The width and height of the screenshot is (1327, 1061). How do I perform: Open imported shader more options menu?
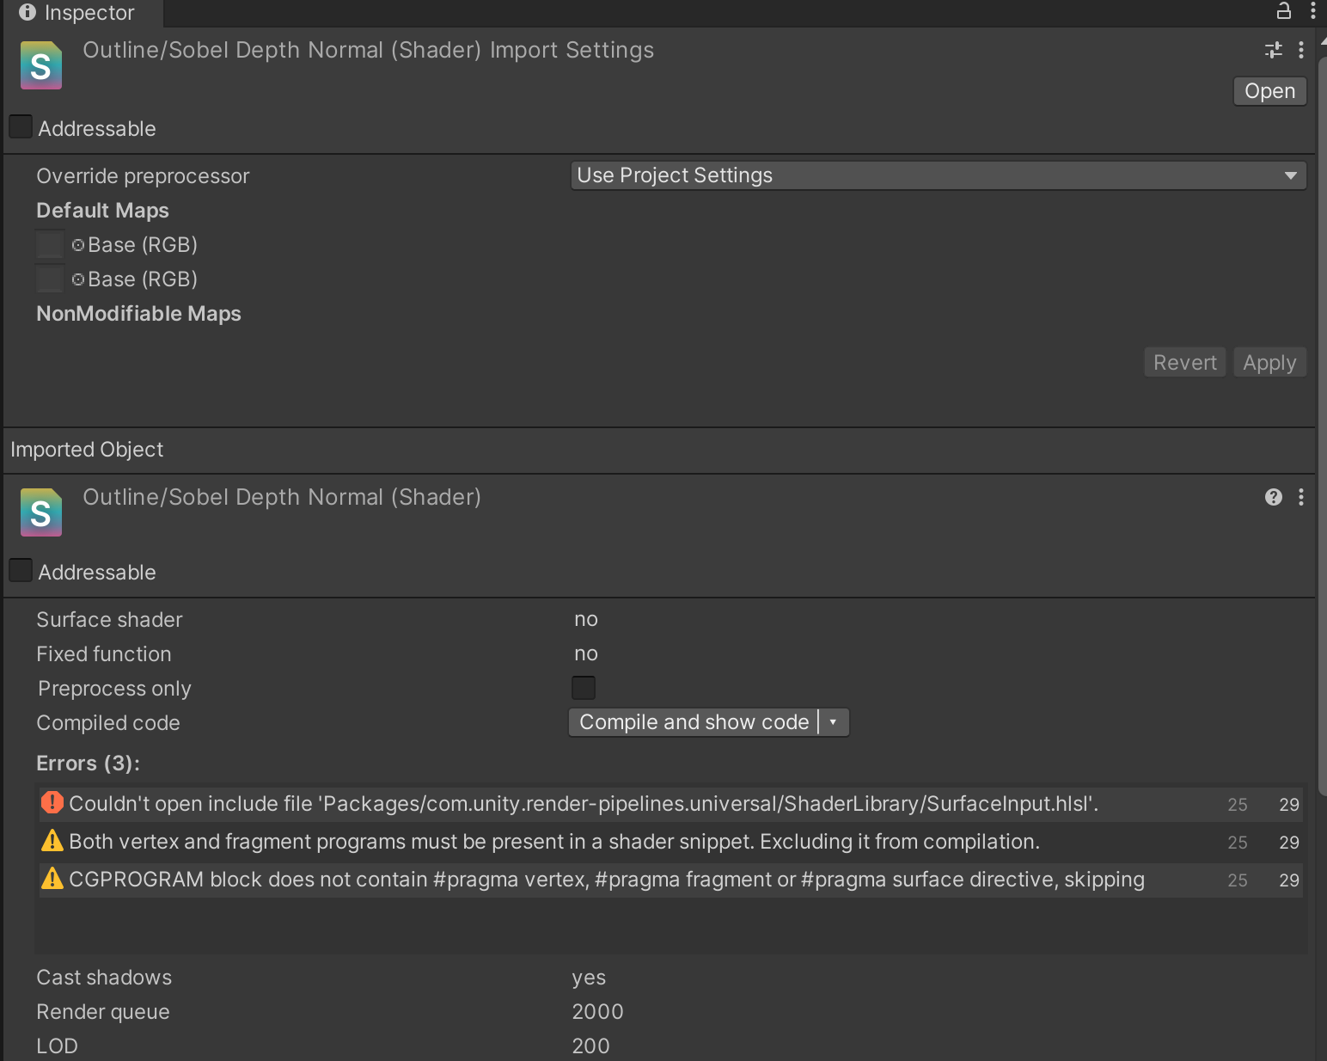pos(1301,497)
